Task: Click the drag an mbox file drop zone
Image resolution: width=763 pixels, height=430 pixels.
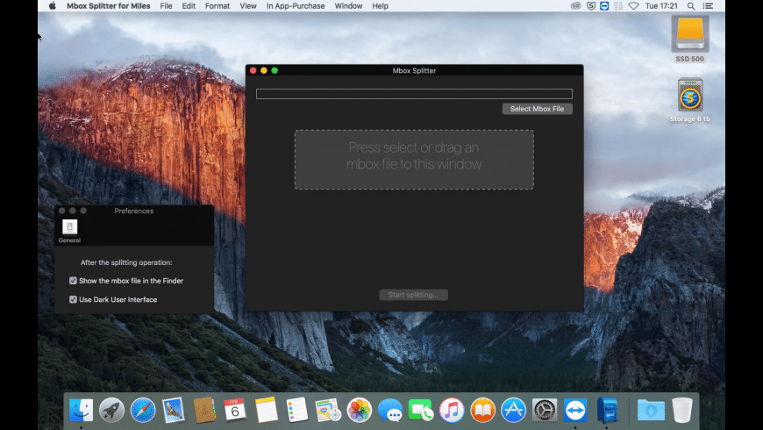Action: [414, 159]
